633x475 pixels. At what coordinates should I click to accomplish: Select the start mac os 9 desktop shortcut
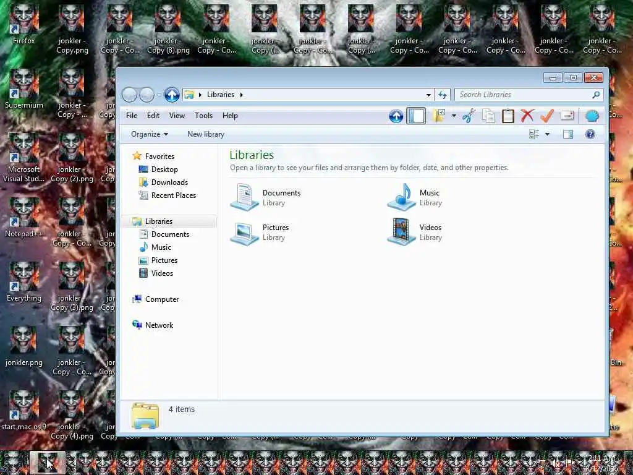(24, 411)
